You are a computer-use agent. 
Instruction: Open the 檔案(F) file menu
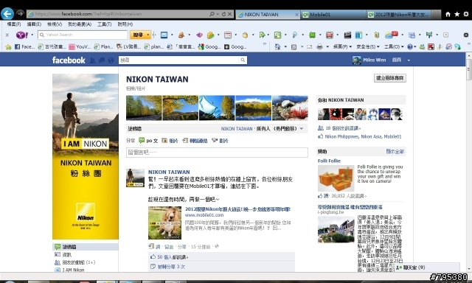pyautogui.click(x=13, y=24)
